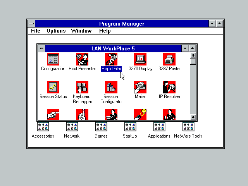Open the Games program group
Image resolution: width=248 pixels, height=186 pixels.
(x=101, y=126)
